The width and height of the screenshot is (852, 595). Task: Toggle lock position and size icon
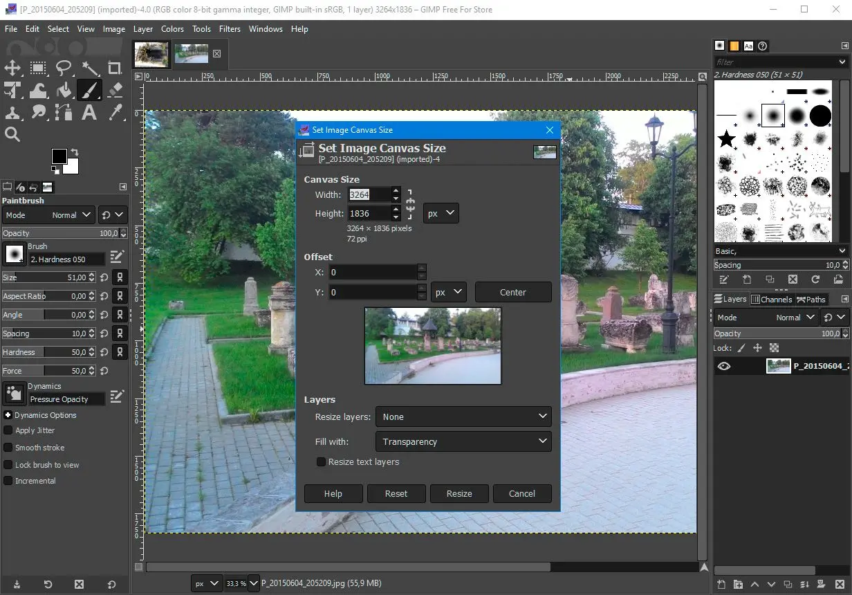click(757, 348)
